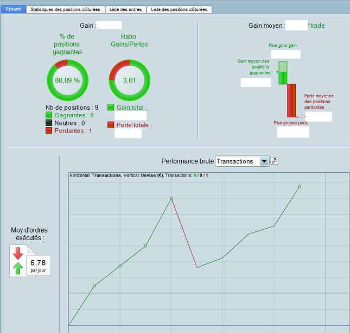Click the Gains/Pertes ratio donut chart
The height and width of the screenshot is (333, 350).
tap(130, 80)
